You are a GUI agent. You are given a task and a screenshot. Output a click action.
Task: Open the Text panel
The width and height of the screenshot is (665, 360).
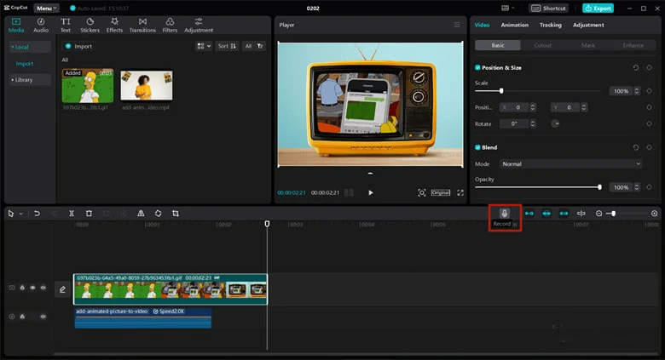[66, 26]
